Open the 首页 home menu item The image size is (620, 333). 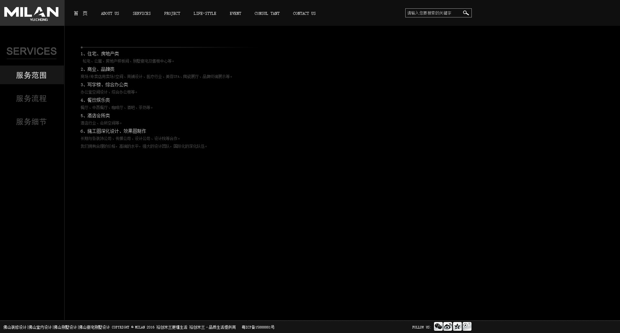pyautogui.click(x=80, y=13)
